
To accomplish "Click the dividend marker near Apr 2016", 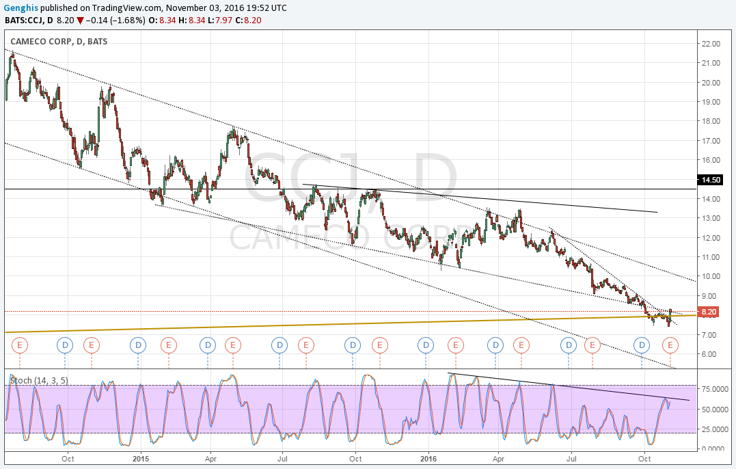I will (495, 345).
